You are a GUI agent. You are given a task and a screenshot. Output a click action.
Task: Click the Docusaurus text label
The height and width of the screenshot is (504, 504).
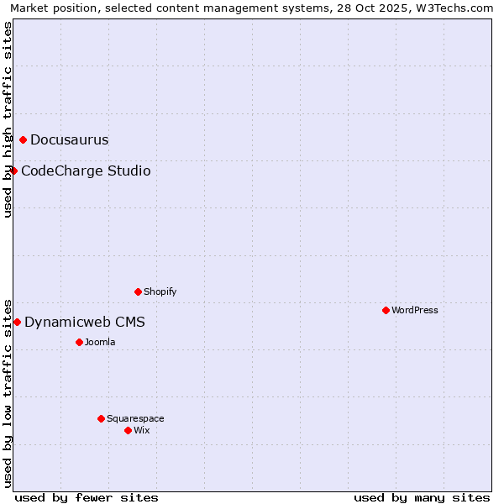[x=69, y=140]
